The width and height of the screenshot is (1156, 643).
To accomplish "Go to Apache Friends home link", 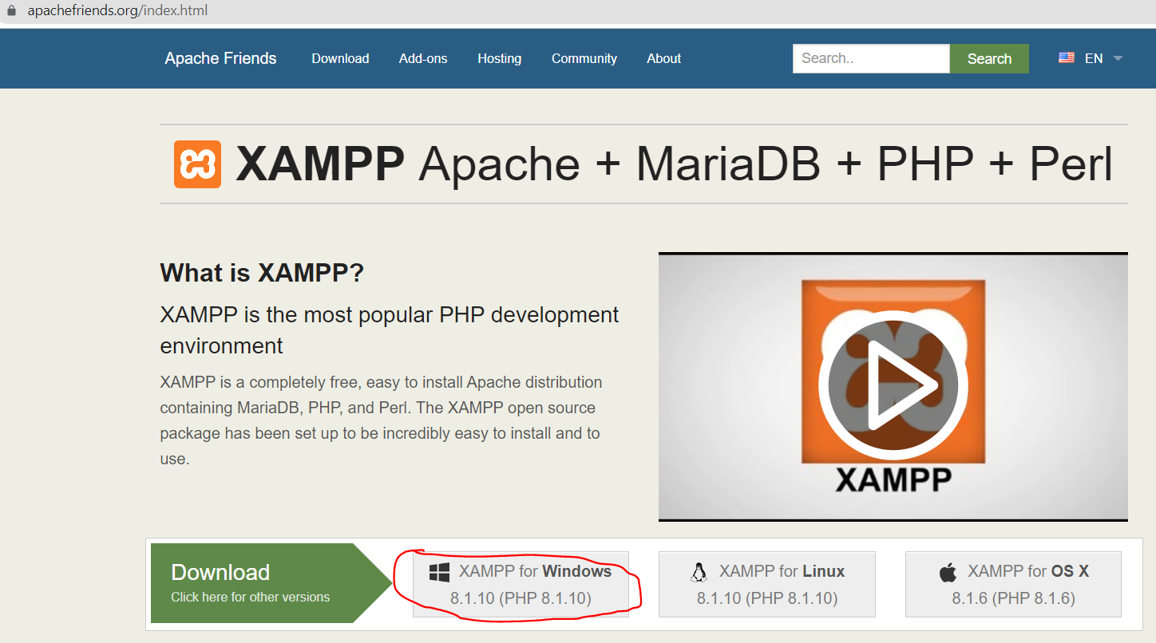I will 220,58.
